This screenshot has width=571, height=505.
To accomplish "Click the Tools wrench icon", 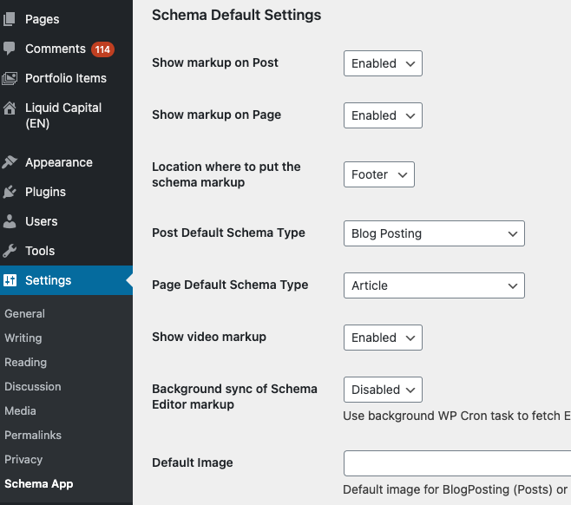I will tap(10, 251).
